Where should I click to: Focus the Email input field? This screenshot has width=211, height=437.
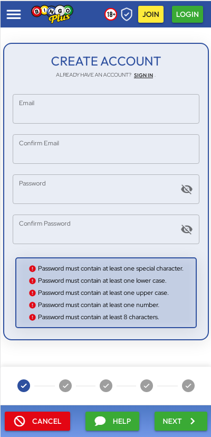(x=106, y=109)
